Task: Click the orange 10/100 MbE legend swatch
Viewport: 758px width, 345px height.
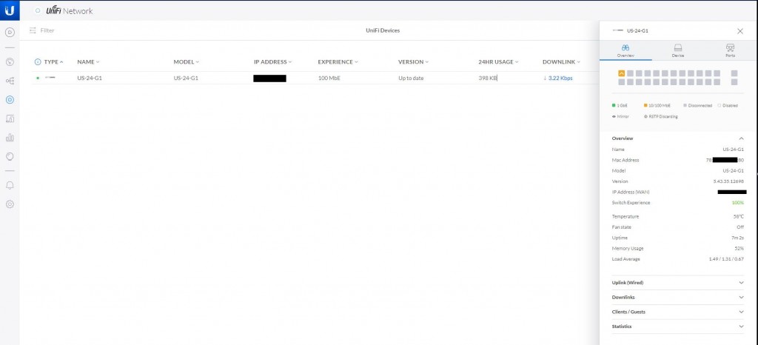Action: click(x=645, y=105)
